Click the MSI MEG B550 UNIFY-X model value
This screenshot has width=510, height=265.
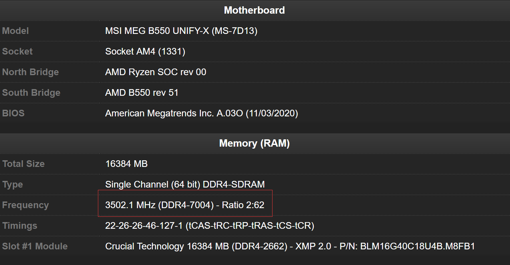click(181, 31)
